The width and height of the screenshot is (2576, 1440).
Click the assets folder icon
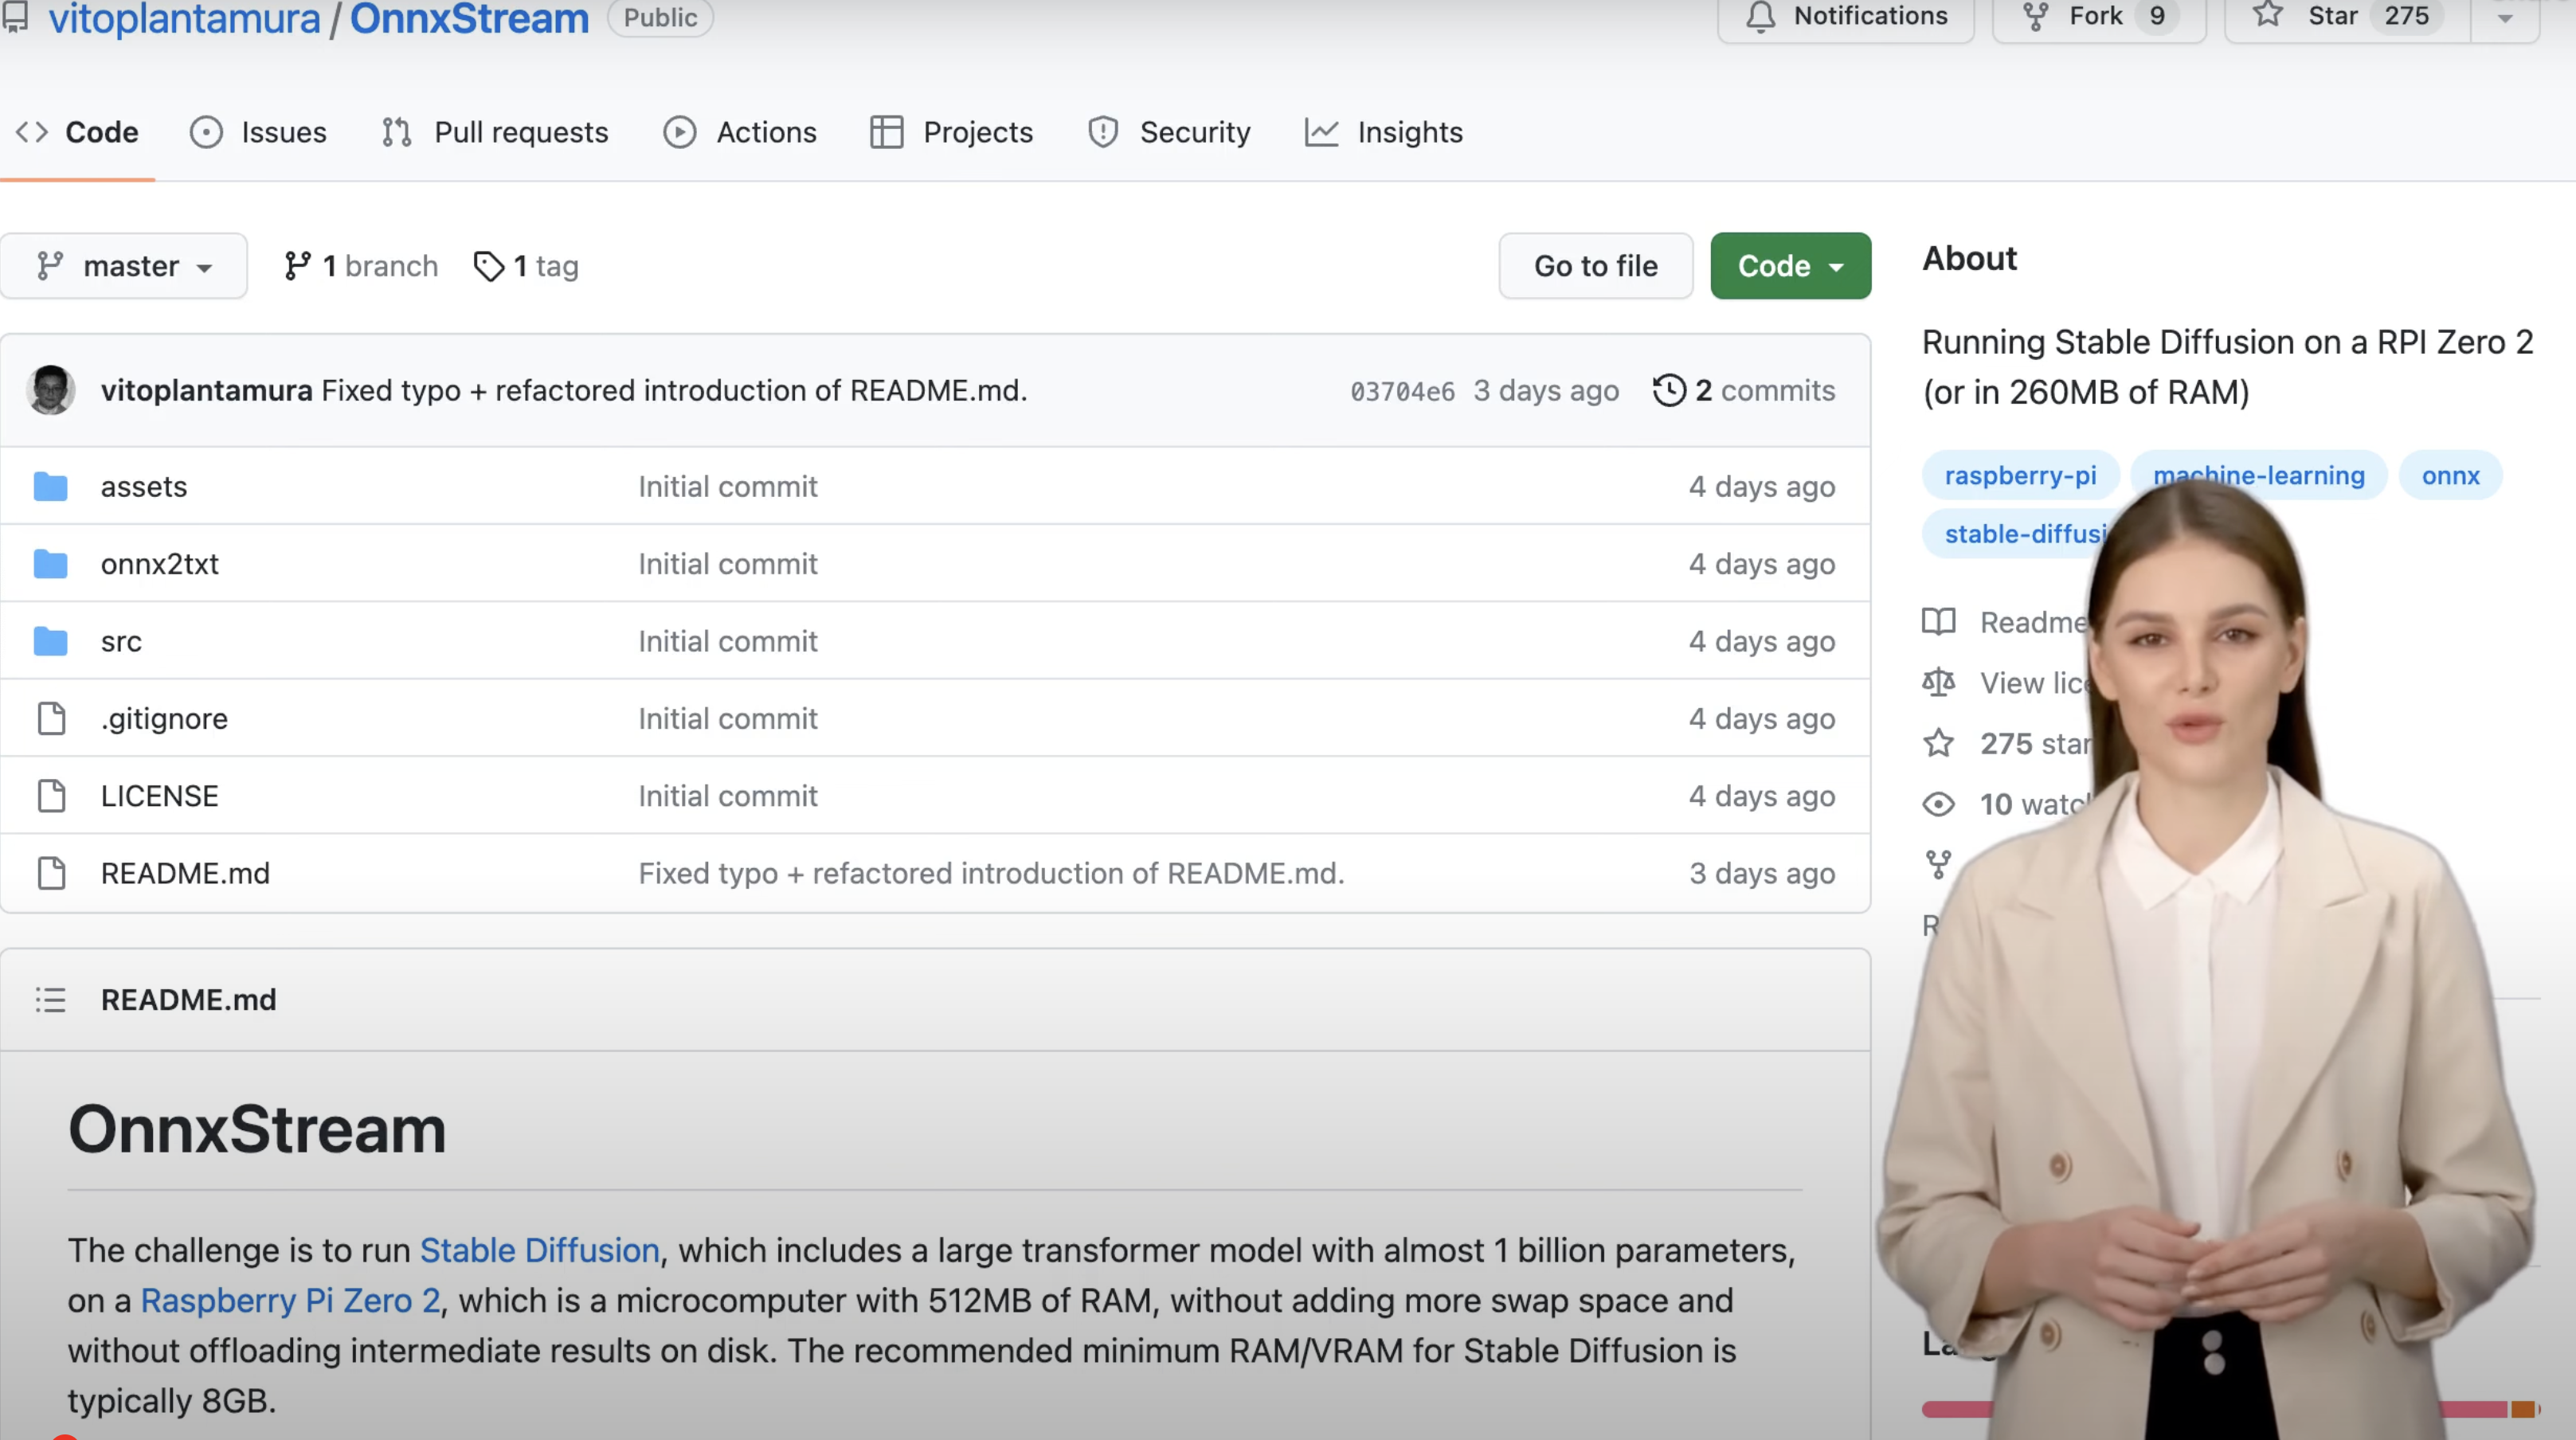pos(50,487)
